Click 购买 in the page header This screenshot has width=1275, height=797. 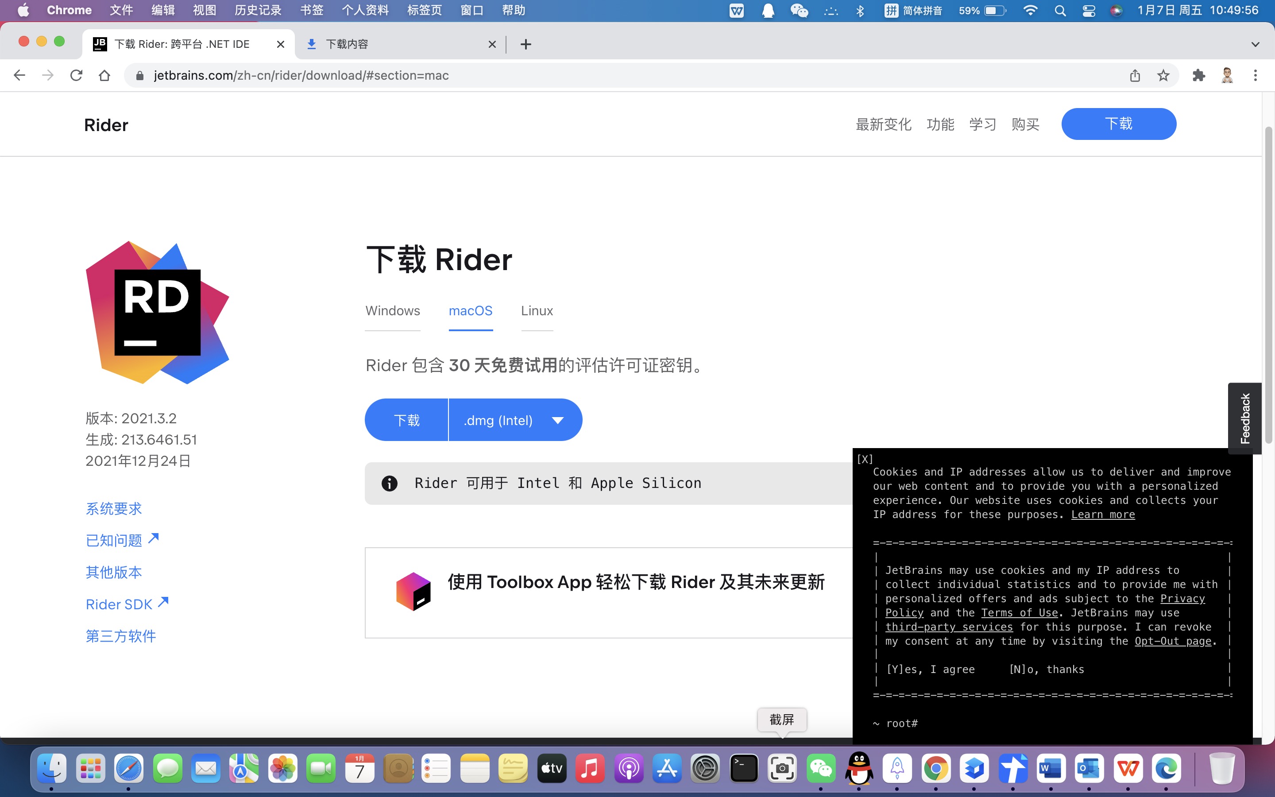[x=1025, y=124]
